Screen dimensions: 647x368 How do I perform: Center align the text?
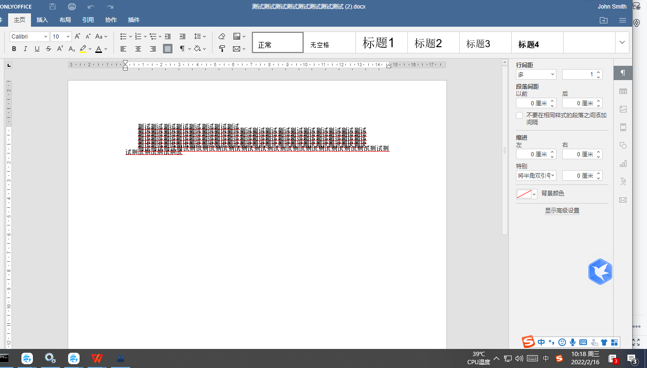pyautogui.click(x=138, y=49)
